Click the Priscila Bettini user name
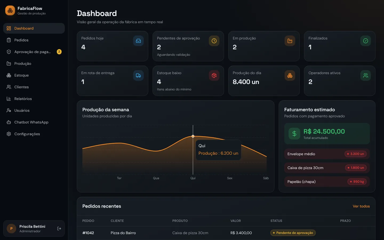 32,226
